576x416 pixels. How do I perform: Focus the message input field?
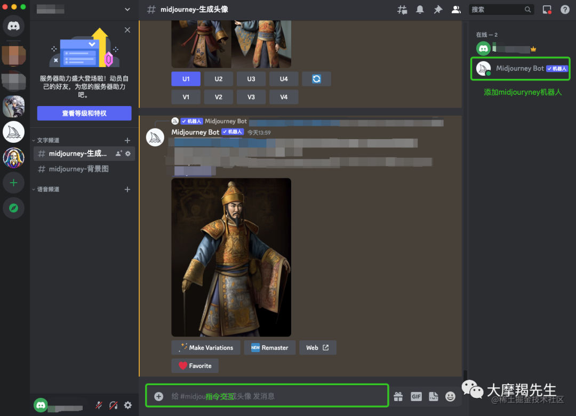pyautogui.click(x=267, y=395)
